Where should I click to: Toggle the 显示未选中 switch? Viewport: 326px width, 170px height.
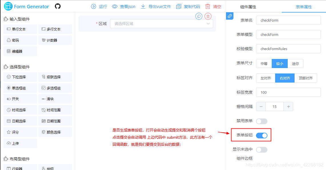pyautogui.click(x=262, y=150)
